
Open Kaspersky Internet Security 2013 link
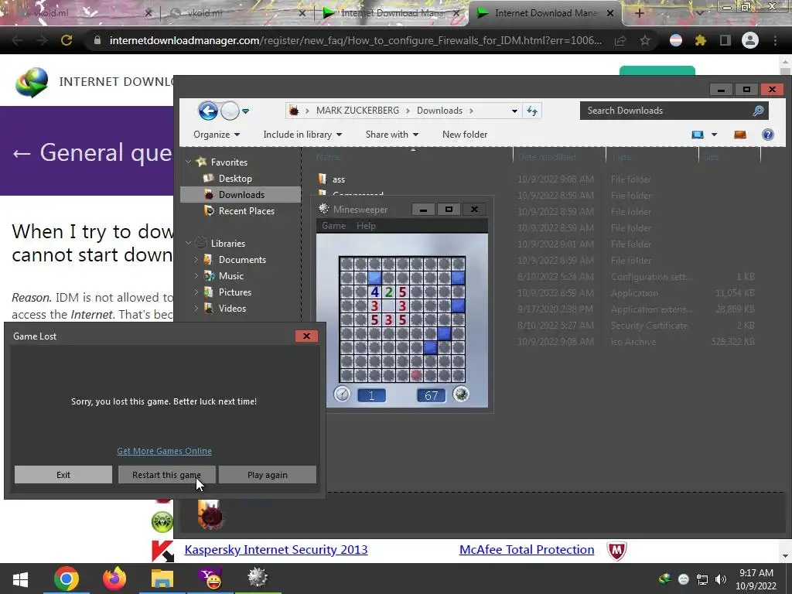click(276, 550)
